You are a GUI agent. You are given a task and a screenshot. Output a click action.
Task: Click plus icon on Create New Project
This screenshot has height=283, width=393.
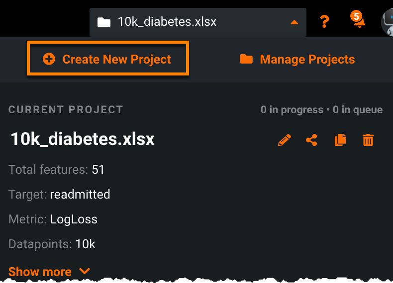click(x=49, y=59)
